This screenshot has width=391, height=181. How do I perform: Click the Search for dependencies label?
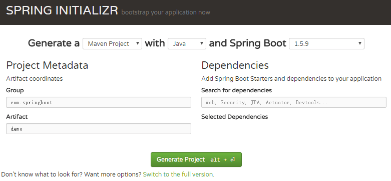tap(236, 90)
